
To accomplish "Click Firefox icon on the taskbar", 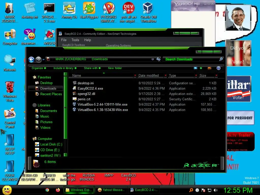I will [58, 190].
